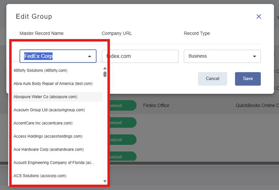The image size is (279, 190).
Task: Click QuickBooks Online text in background row
Action: [x=255, y=105]
